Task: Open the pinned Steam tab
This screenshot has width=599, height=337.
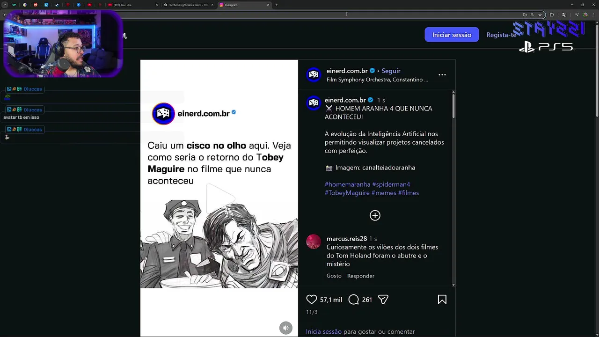Action: (57, 5)
